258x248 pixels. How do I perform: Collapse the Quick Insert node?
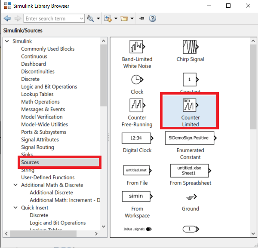15,208
